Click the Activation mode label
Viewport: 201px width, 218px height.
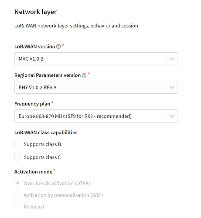click(x=33, y=172)
